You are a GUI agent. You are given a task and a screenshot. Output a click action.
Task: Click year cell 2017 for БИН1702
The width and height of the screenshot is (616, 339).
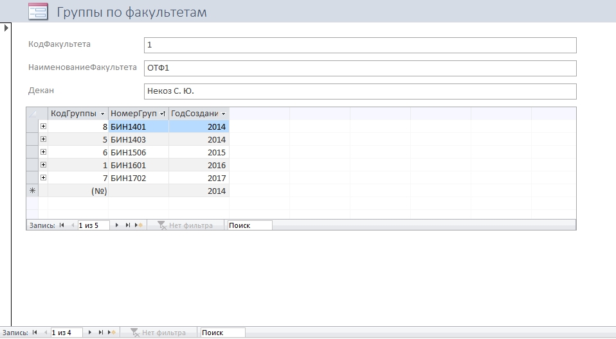[199, 178]
